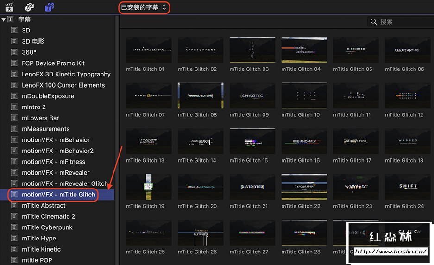Viewport: 434px width, 265px height.
Task: Open the Photos and Audio sidebar icon
Action: click(29, 7)
